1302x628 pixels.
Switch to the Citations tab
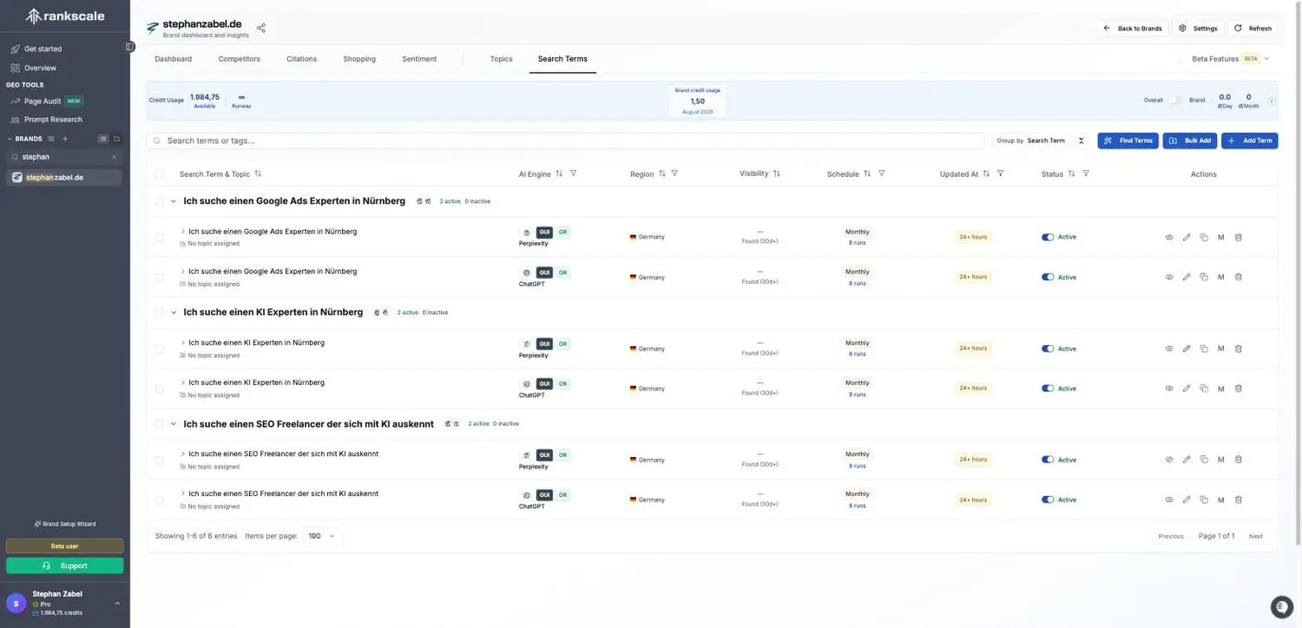(301, 59)
